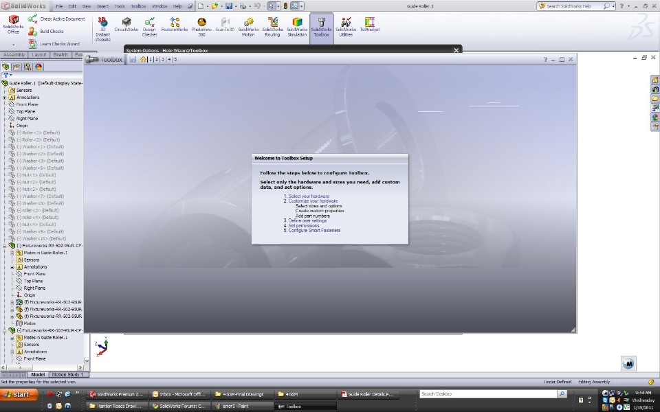Screen dimensions: 660x412
Task: Expand the menu under SolidWorks Office
Action: click(13, 44)
